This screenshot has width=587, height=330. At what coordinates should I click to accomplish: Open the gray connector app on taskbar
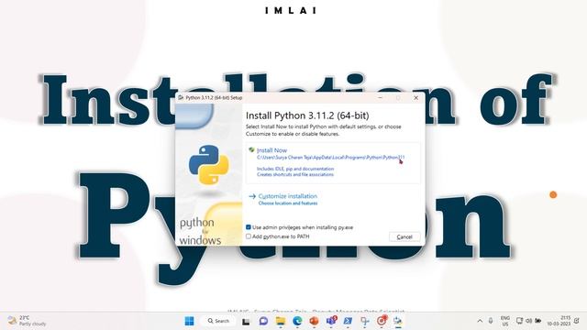click(x=365, y=321)
